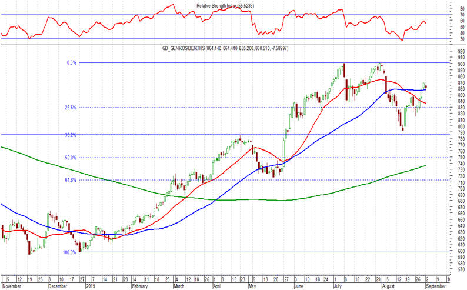467x290 pixels.
Task: Click the March month label
Action: click(179, 286)
